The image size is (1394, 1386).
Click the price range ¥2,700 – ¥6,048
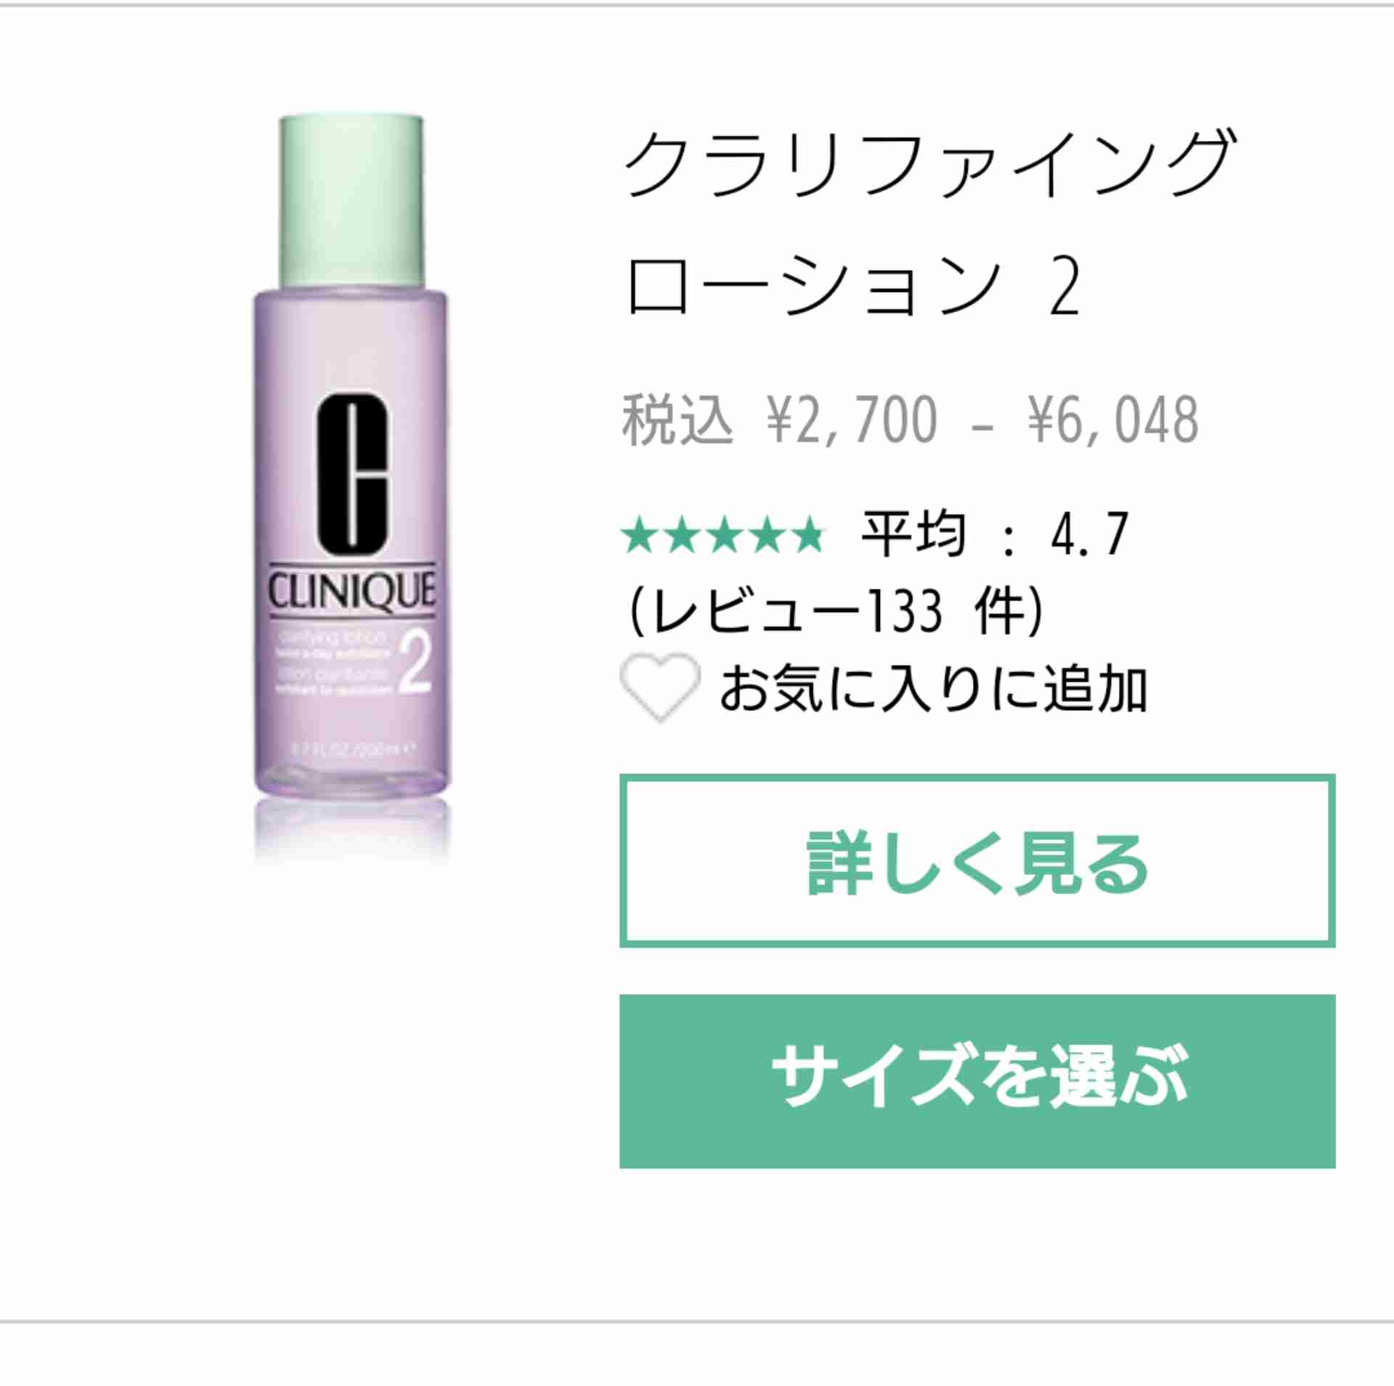pyautogui.click(x=982, y=420)
